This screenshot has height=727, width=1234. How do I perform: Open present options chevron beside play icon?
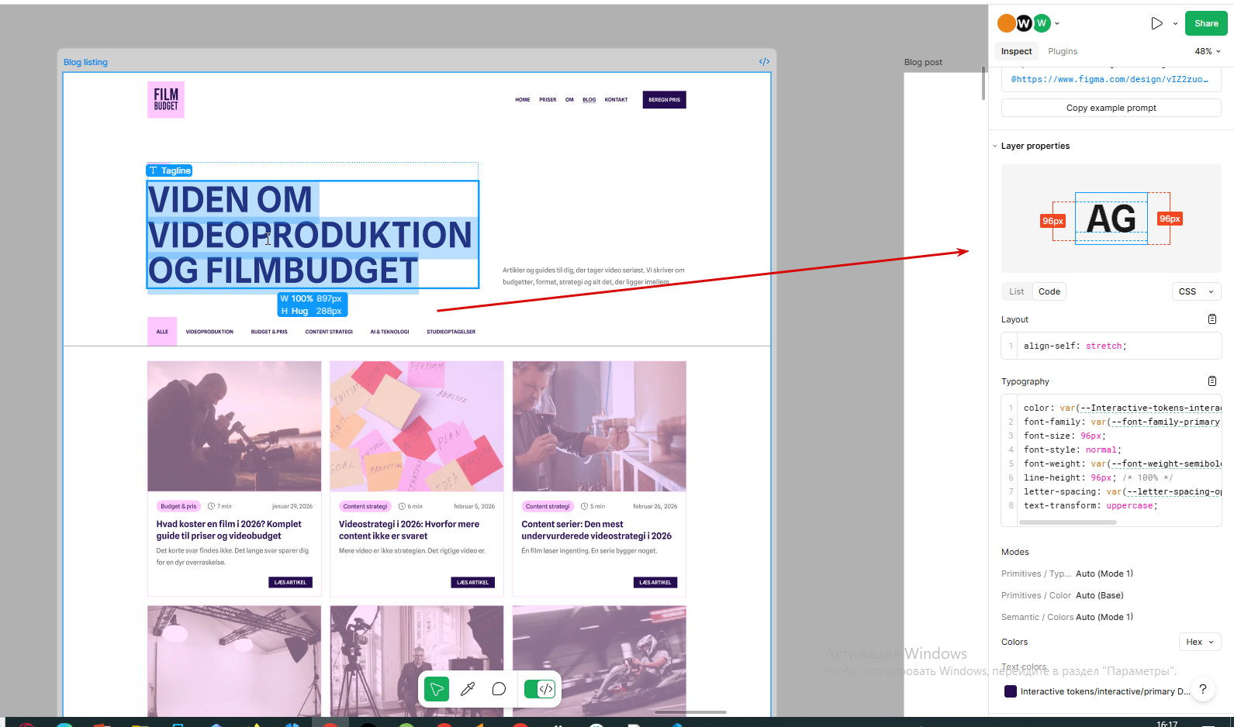1175,24
